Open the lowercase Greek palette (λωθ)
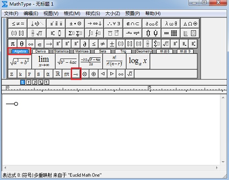Viewport: 229px width, 180px height. (x=171, y=23)
